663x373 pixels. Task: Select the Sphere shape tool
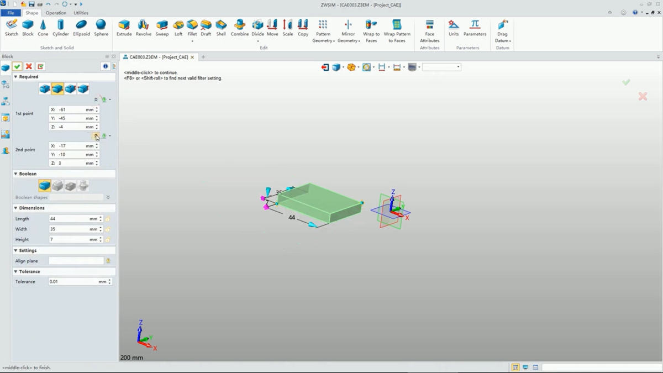click(x=101, y=28)
